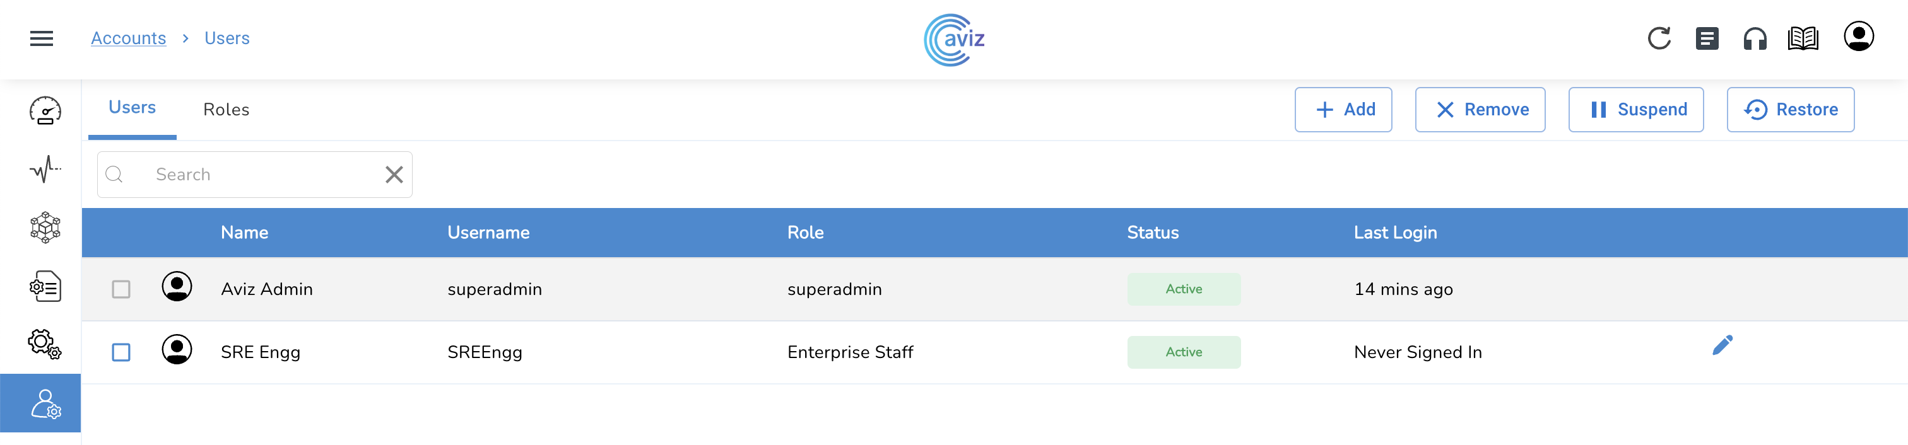This screenshot has height=445, width=1908.
Task: Open the settings gears sidebar icon
Action: pyautogui.click(x=45, y=344)
